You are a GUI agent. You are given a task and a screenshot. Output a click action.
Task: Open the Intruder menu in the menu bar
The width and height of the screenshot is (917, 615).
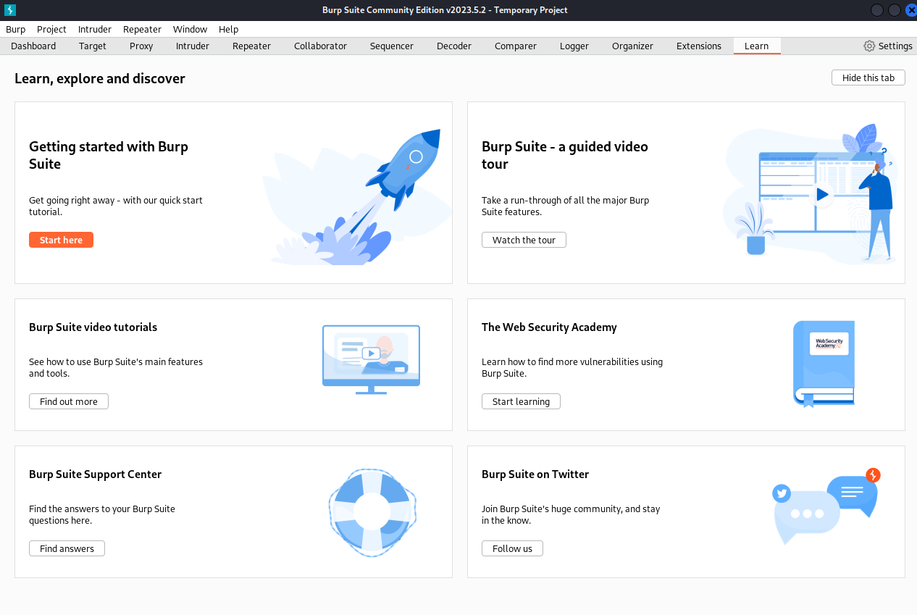(95, 29)
